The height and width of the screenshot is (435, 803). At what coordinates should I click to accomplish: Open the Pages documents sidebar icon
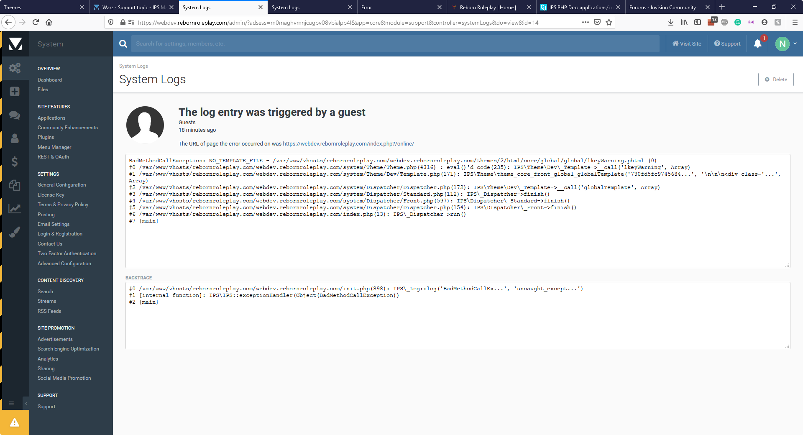click(x=15, y=185)
